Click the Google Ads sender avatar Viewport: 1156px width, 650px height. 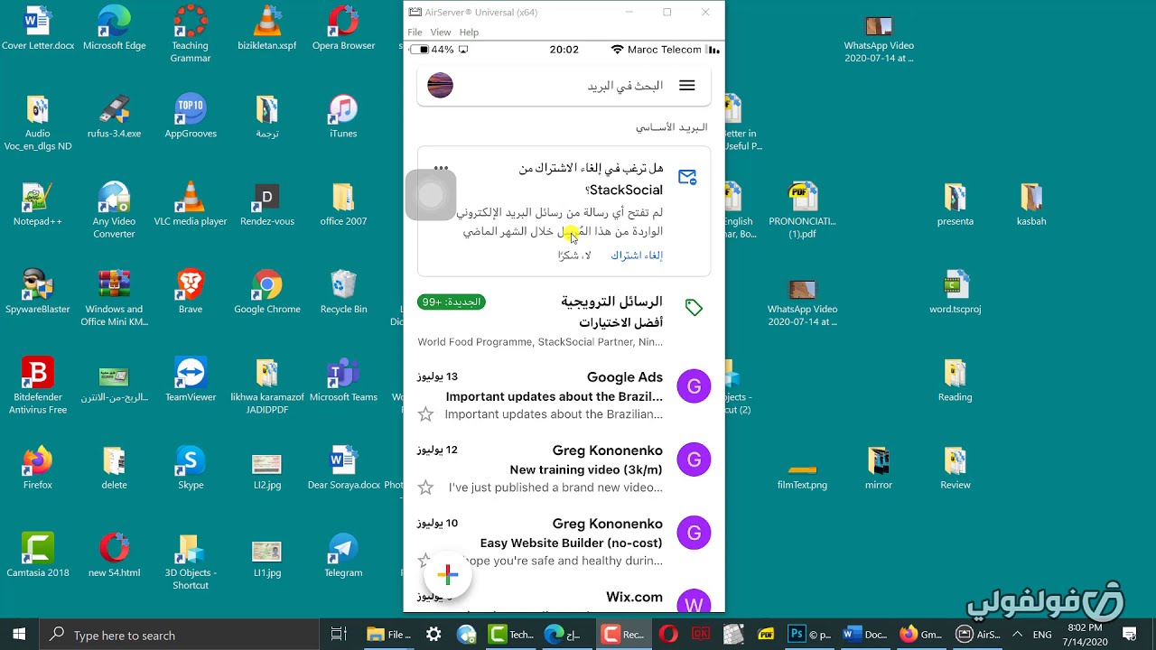(x=694, y=386)
